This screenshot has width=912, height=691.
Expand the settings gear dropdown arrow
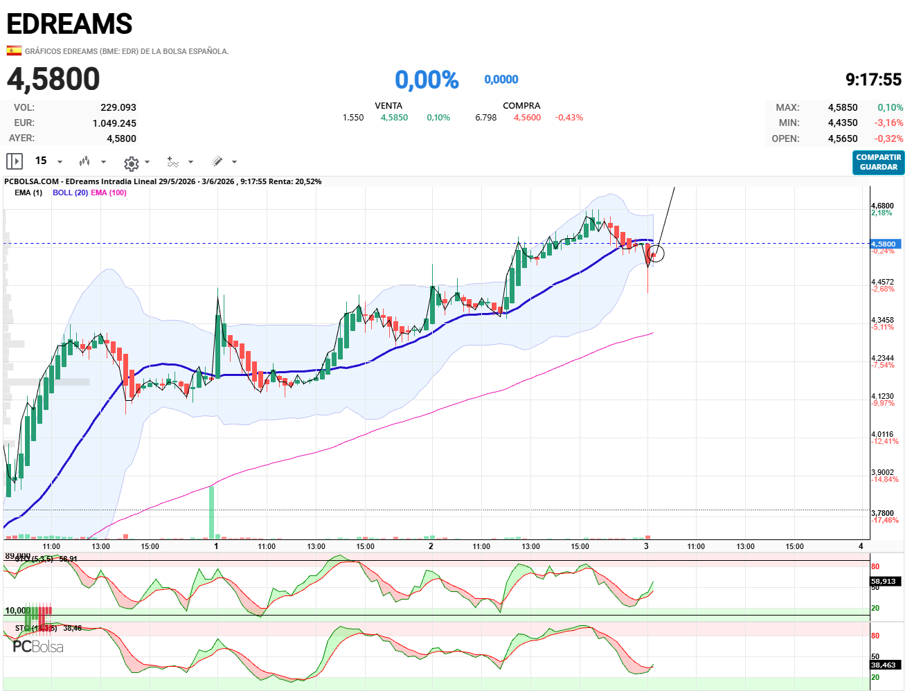coord(147,162)
